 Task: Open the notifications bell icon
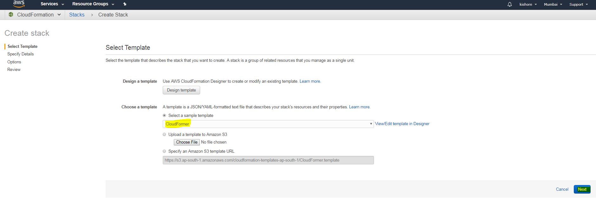[509, 4]
